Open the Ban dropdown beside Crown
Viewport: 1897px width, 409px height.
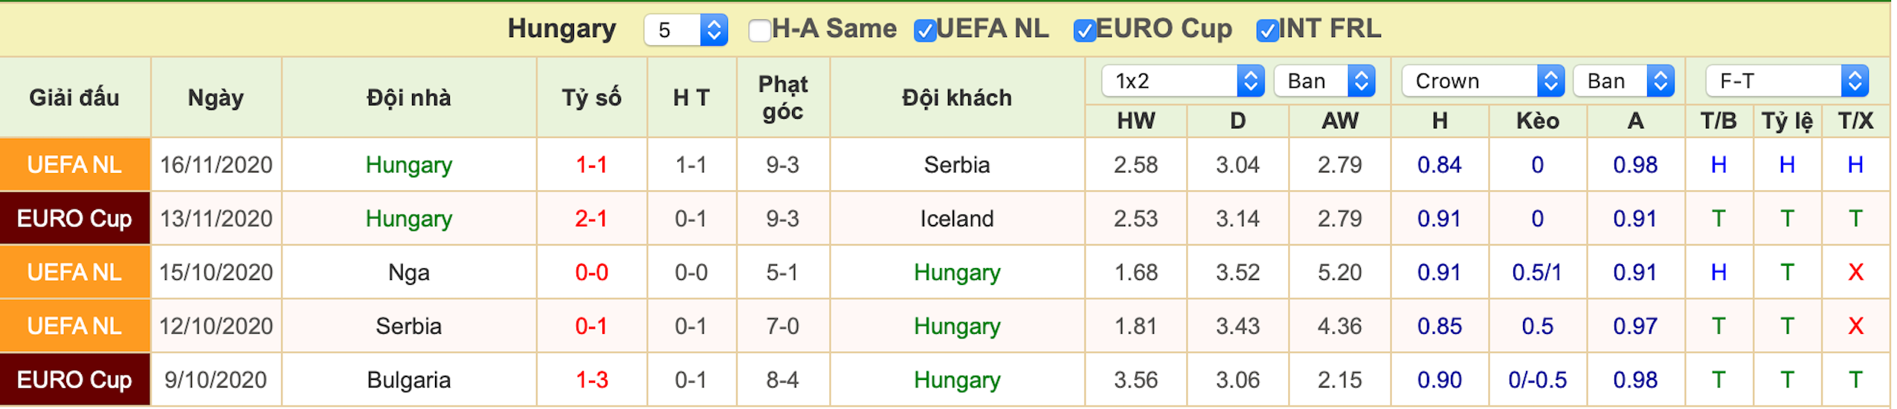[x=1624, y=81]
